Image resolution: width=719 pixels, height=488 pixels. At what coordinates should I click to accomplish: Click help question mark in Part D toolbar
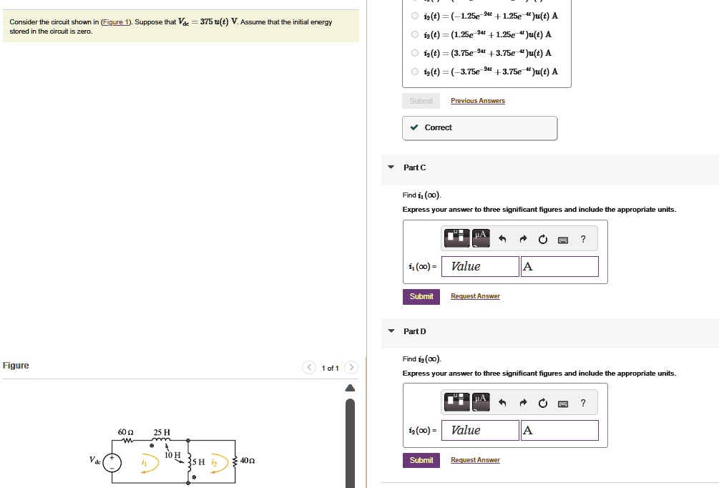point(583,403)
